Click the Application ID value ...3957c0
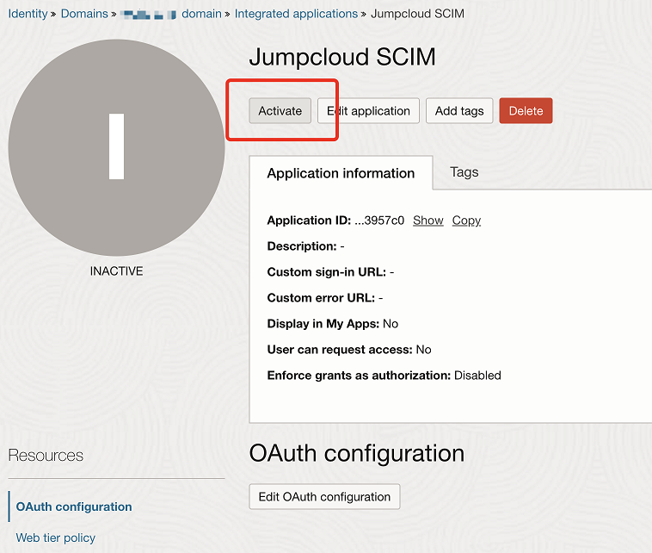 379,221
